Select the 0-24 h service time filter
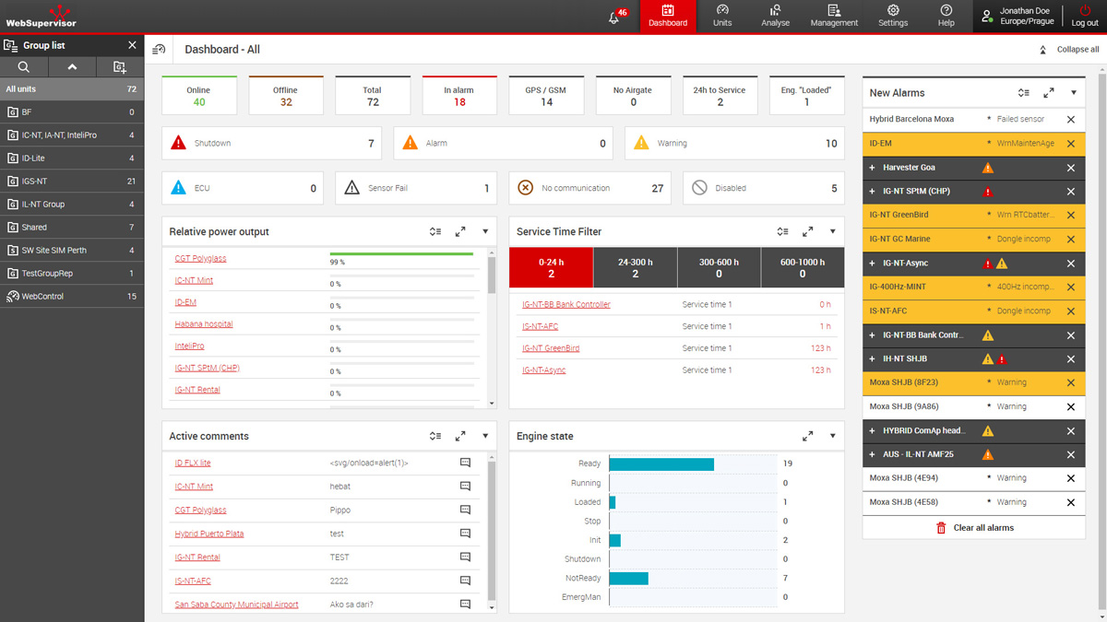This screenshot has width=1107, height=622. tap(551, 268)
